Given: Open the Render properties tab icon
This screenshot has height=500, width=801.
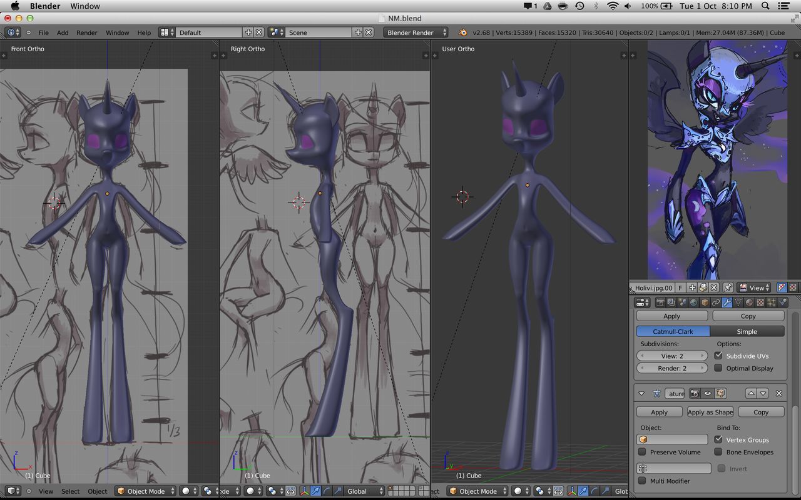Looking at the screenshot, I should pos(660,302).
